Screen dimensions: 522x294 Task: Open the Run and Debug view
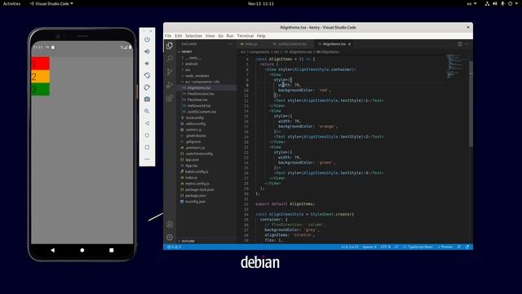[170, 85]
